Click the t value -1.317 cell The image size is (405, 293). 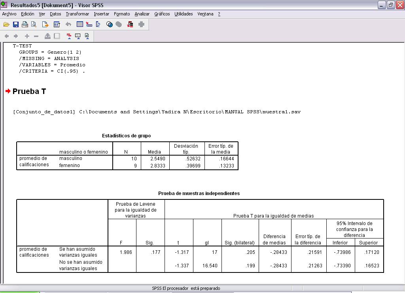(182, 252)
